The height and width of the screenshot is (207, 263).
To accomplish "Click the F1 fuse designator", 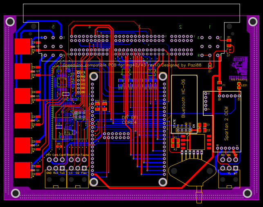I will coord(224,85).
